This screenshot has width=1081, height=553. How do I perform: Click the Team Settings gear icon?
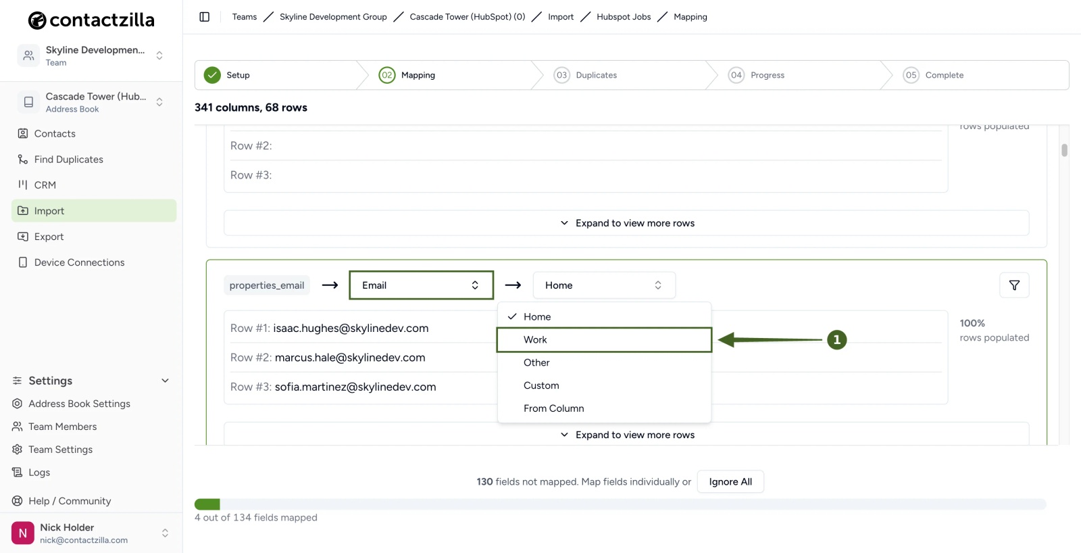[x=18, y=450]
